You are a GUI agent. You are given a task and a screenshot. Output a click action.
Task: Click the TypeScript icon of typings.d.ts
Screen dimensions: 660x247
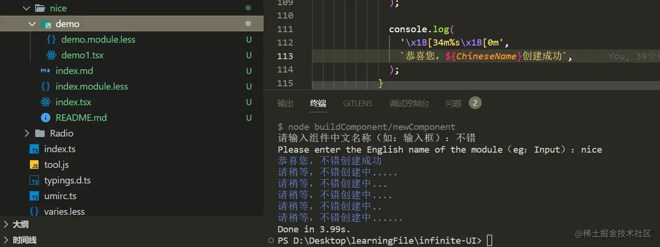click(34, 181)
